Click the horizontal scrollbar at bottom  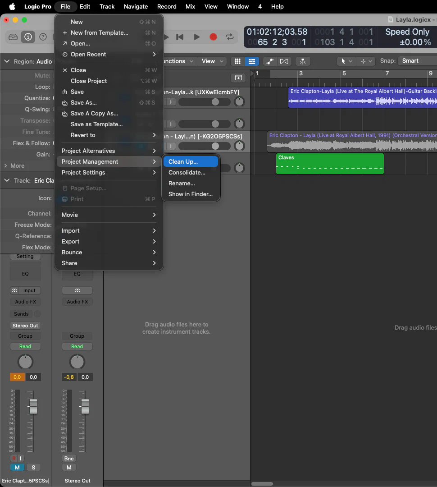(x=262, y=484)
